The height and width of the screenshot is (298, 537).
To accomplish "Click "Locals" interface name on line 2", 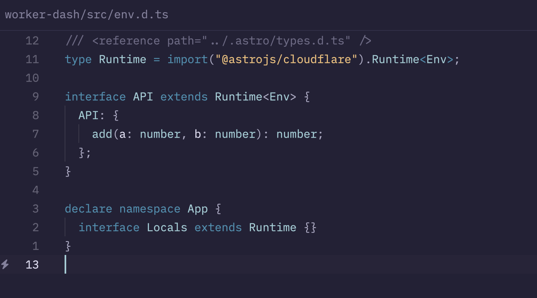I will [x=167, y=227].
